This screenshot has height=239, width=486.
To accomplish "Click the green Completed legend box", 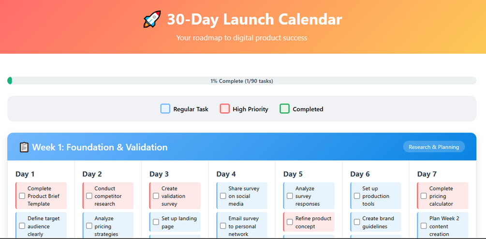I will point(284,109).
